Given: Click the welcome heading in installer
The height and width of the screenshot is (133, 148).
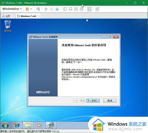Looking at the screenshot, I should click(x=84, y=45).
